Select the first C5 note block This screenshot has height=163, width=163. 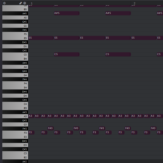pyautogui.click(x=66, y=55)
